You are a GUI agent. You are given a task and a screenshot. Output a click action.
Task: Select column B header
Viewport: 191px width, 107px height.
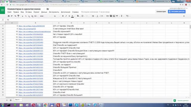[x=36, y=23]
